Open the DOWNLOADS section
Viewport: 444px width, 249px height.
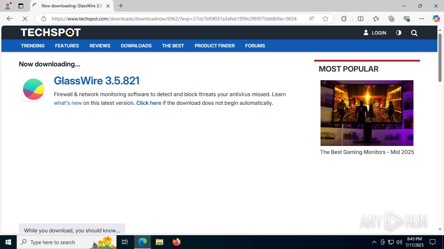(x=136, y=46)
